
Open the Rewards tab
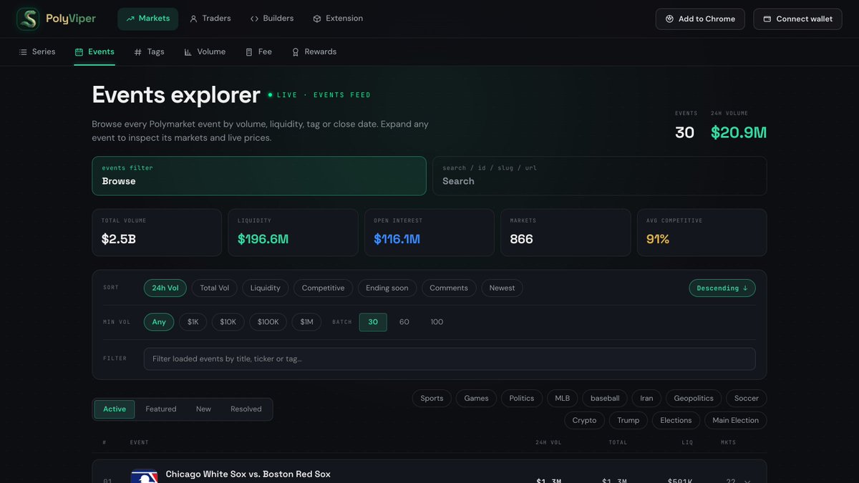tap(314, 52)
